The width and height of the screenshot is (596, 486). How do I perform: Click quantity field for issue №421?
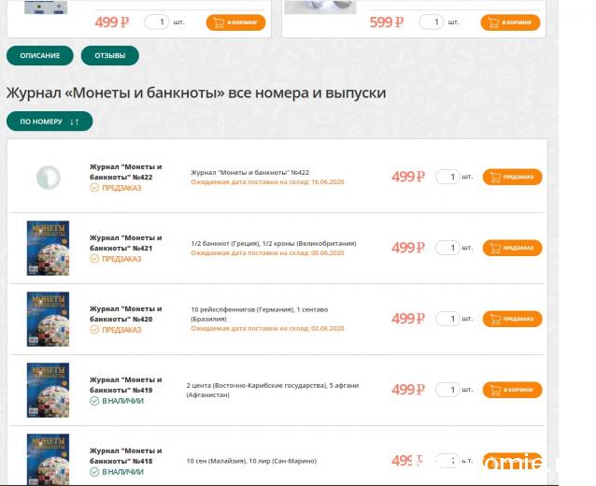447,248
